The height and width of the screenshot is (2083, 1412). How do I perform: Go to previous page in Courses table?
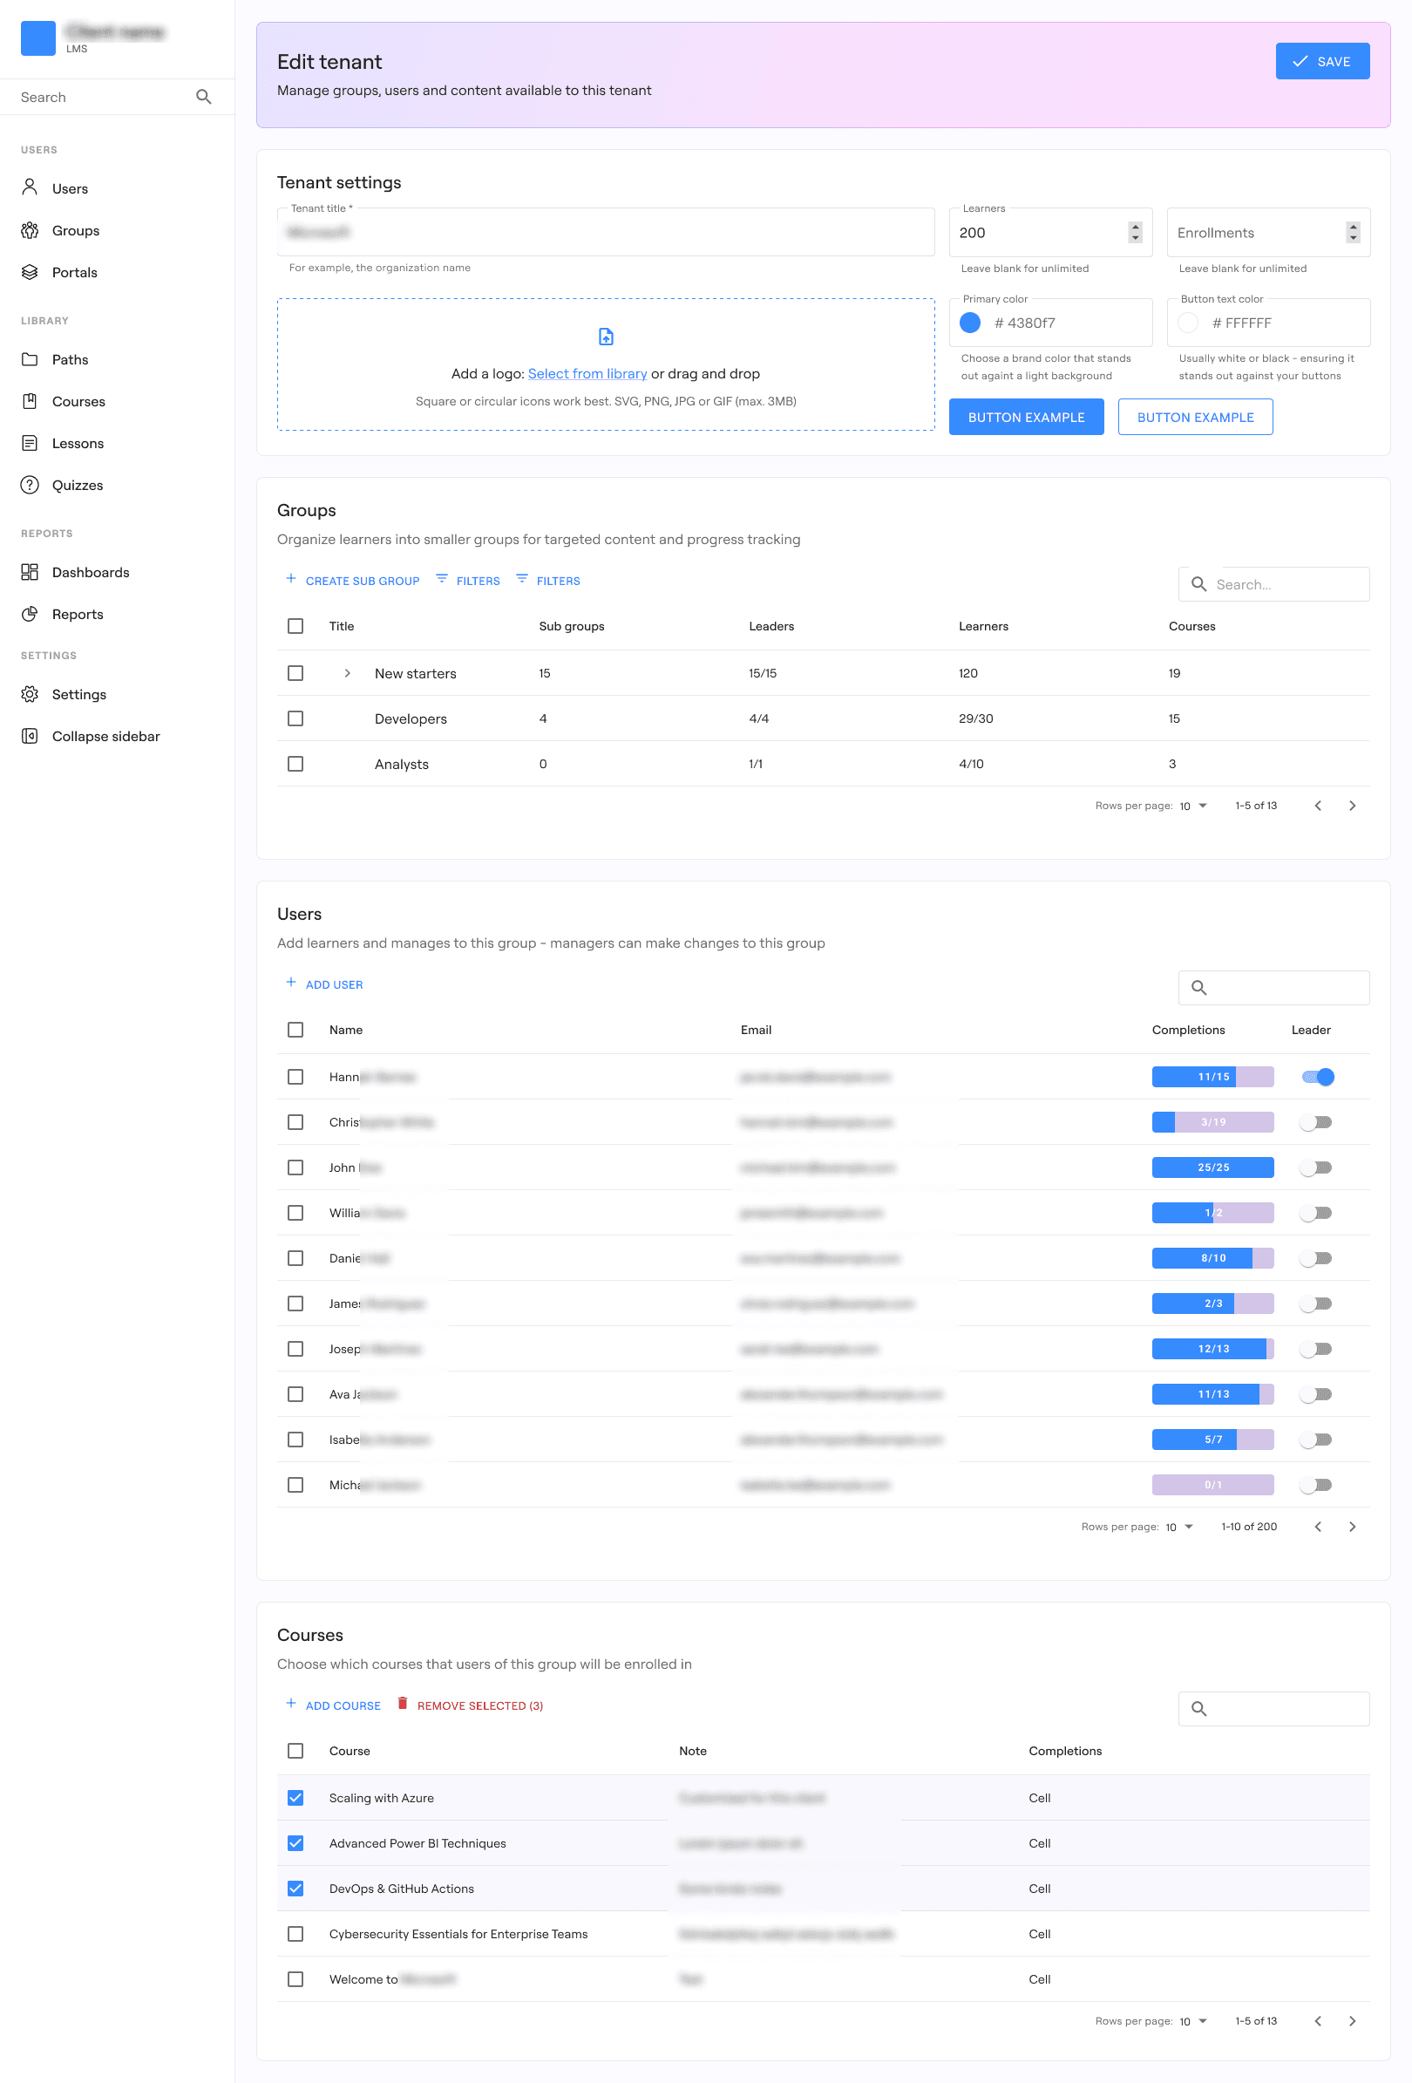(1317, 2021)
